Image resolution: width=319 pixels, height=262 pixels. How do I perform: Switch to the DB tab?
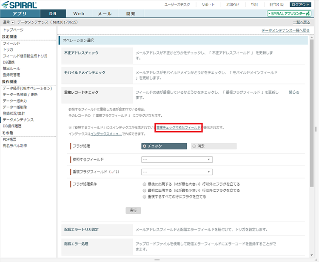[x=53, y=14]
